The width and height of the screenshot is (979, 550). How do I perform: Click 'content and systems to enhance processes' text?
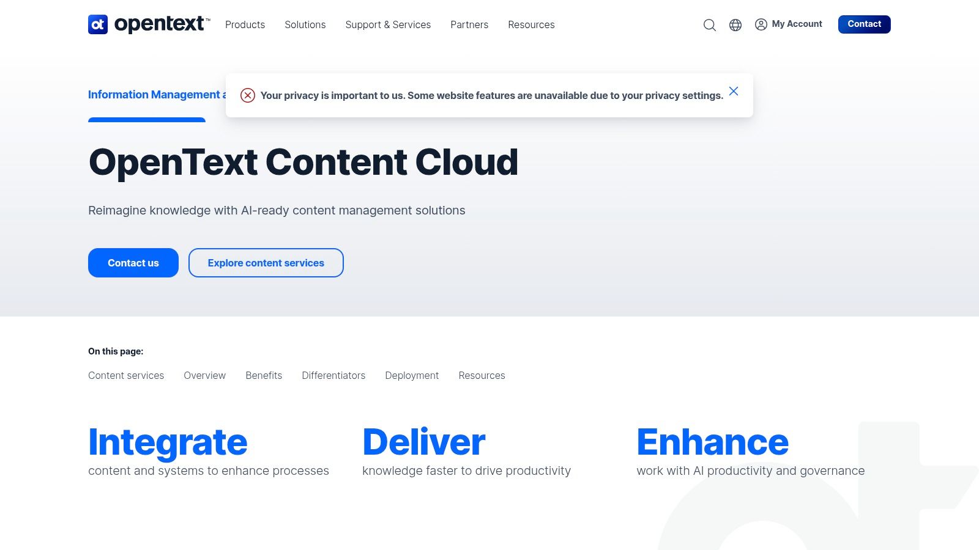click(x=209, y=471)
